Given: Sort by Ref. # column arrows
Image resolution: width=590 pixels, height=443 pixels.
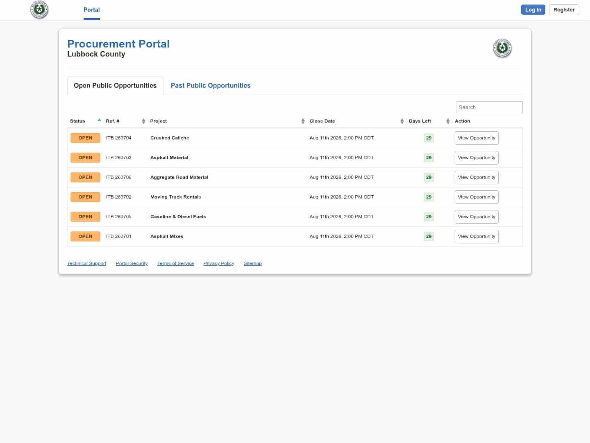Looking at the screenshot, I should click(x=143, y=121).
